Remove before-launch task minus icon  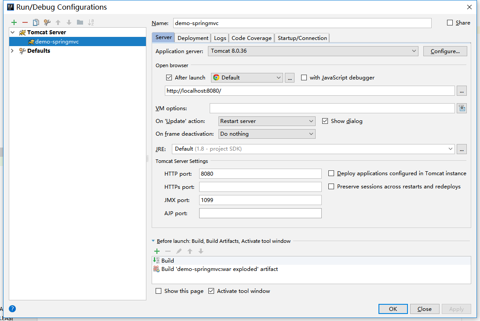coord(168,251)
